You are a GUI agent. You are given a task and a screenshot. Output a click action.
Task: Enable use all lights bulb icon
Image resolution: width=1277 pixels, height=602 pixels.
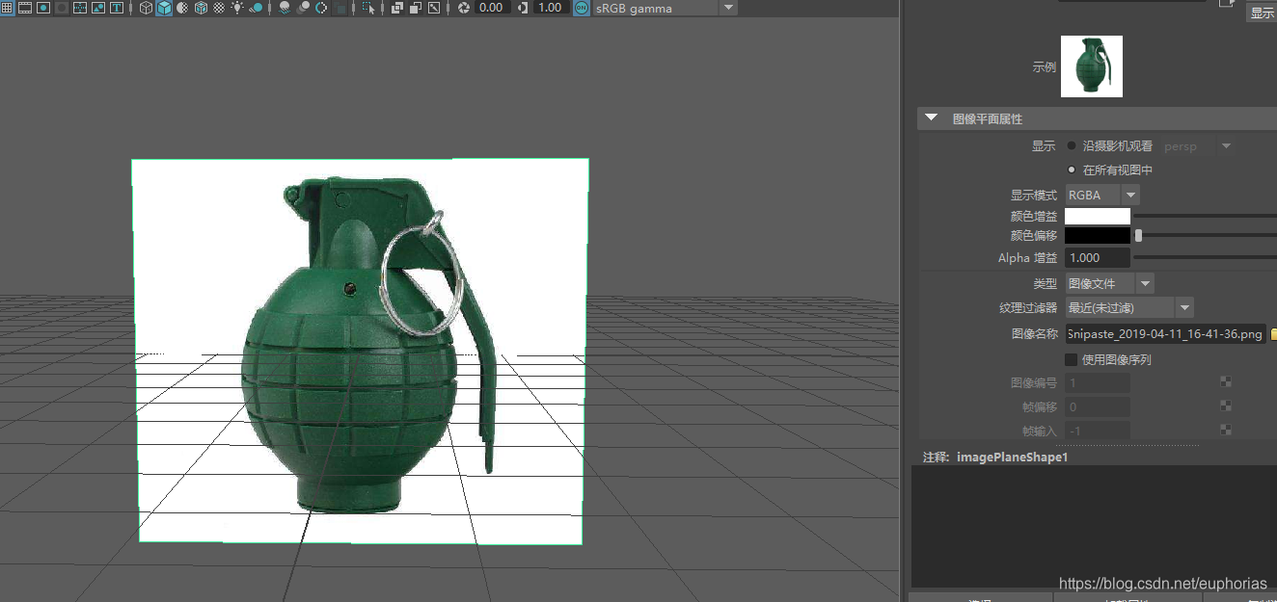pyautogui.click(x=237, y=8)
